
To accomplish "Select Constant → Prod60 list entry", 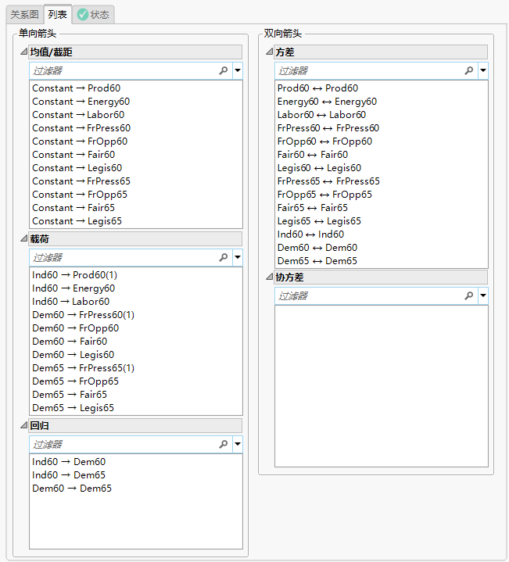I will (77, 88).
